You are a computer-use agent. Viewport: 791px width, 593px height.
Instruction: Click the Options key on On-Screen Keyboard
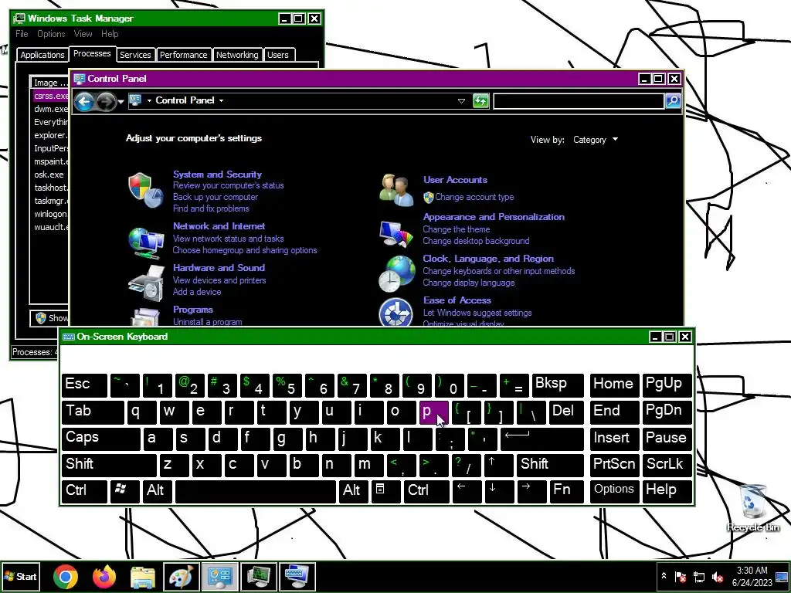click(x=614, y=490)
